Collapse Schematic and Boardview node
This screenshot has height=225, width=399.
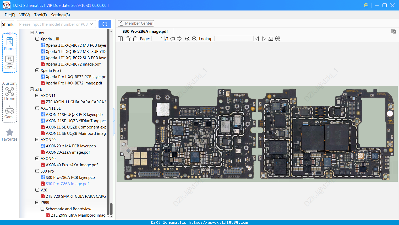click(42, 209)
